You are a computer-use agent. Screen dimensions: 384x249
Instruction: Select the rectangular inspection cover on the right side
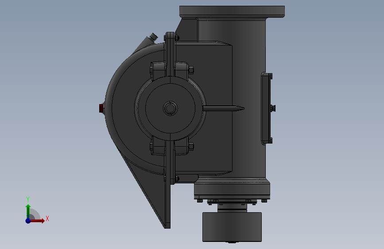coord(267,109)
